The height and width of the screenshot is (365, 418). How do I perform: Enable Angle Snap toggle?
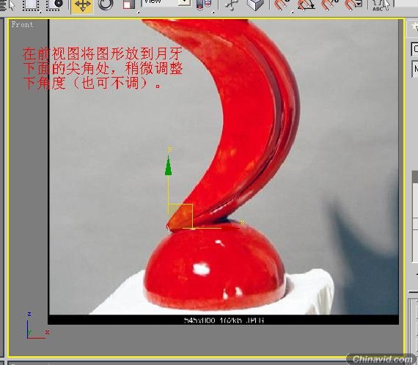tap(306, 4)
